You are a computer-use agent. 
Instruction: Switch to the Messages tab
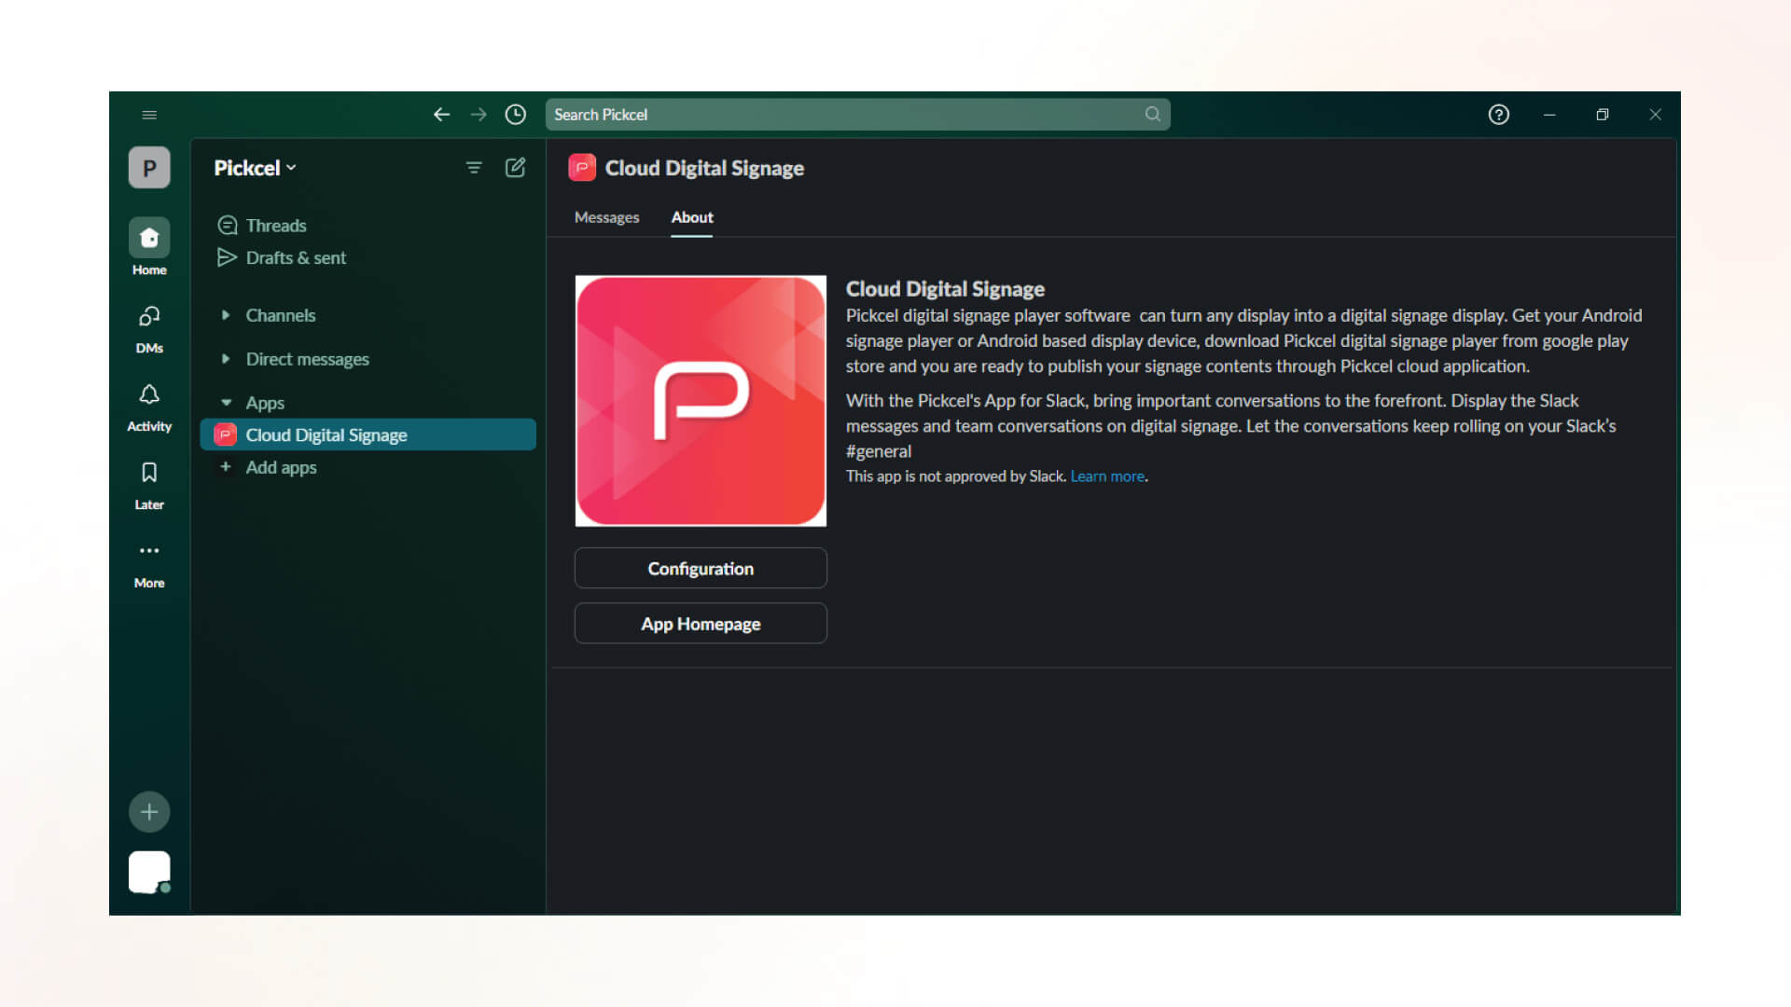[x=606, y=217]
